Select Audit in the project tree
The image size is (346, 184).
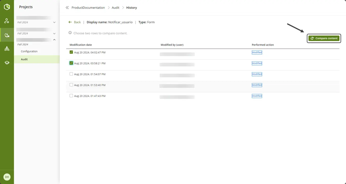[24, 59]
